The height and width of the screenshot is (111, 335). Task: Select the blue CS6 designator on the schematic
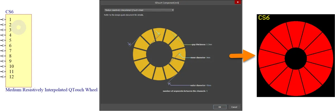9,12
